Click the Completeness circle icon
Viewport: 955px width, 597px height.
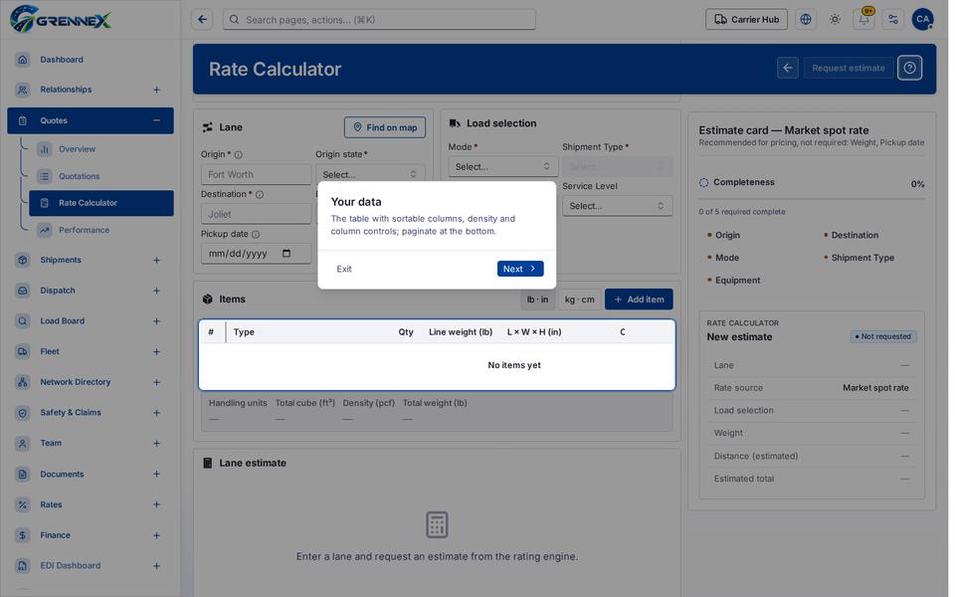(703, 183)
